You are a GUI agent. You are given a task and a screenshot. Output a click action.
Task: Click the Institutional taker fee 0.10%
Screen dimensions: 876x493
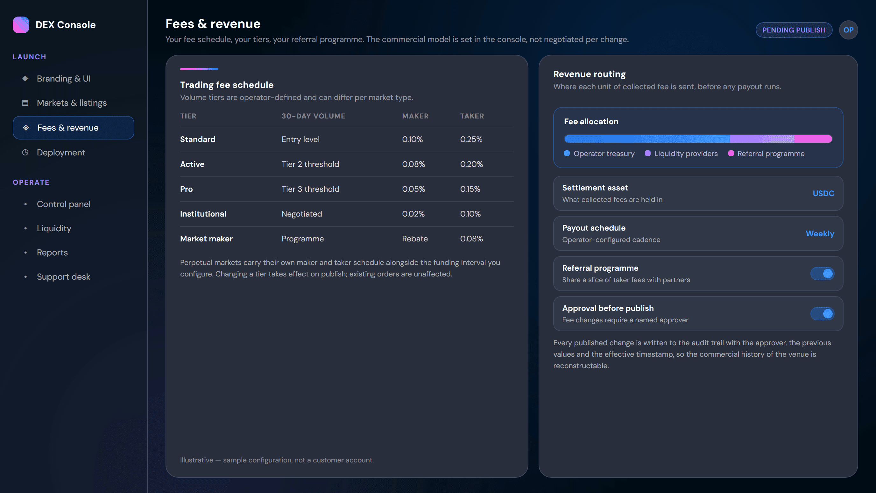point(470,214)
